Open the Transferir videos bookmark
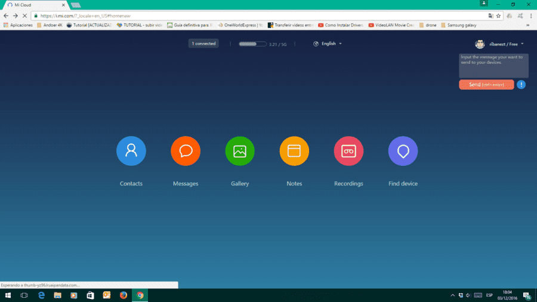Screen dimensions: 537x302 (x=291, y=25)
